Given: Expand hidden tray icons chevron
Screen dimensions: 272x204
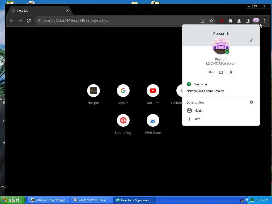Looking at the screenshot, I should pyautogui.click(x=247, y=200).
